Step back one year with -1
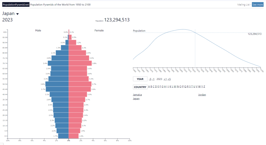 click(x=153, y=79)
